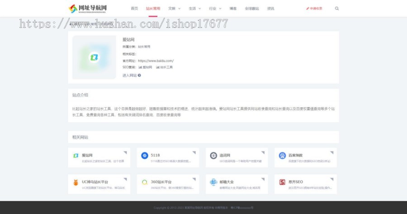407x214 pixels.
Task: Click the 站点介绍 heading
Action: (x=80, y=95)
